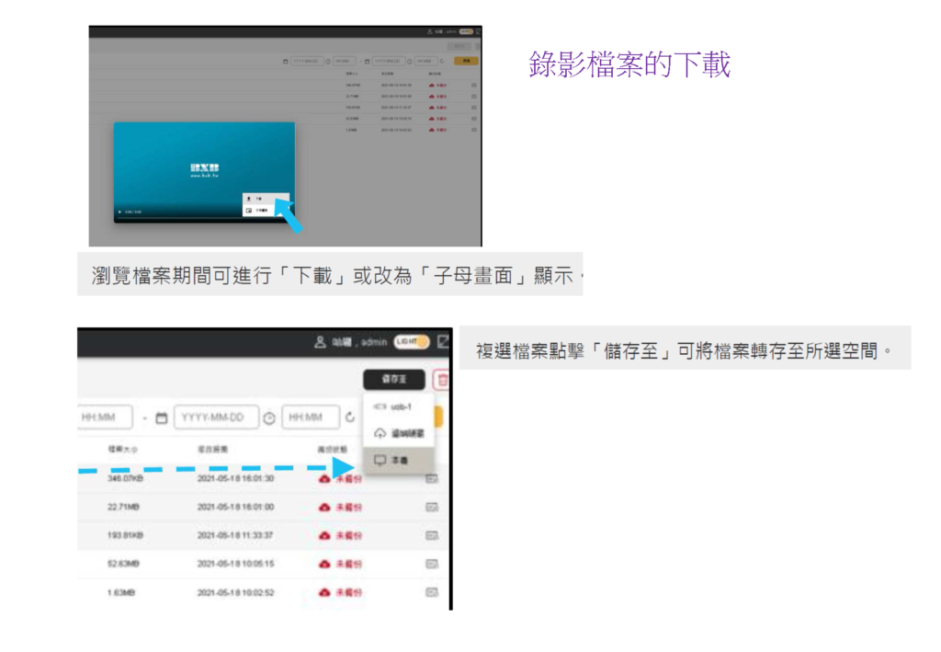Click the calendar icon beside the end date field
941x652 pixels.
pos(162,418)
